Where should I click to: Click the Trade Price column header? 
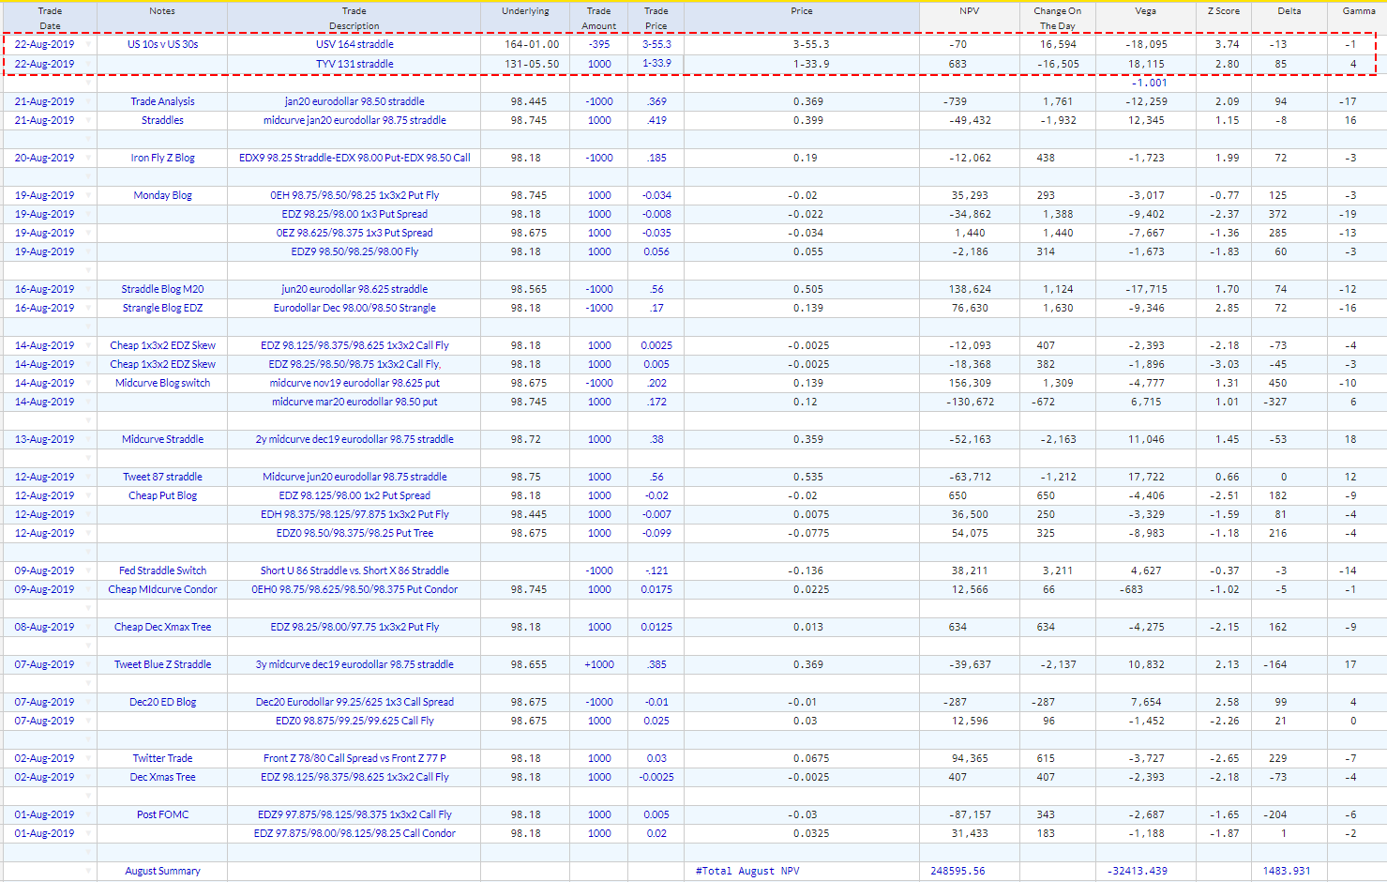[656, 18]
